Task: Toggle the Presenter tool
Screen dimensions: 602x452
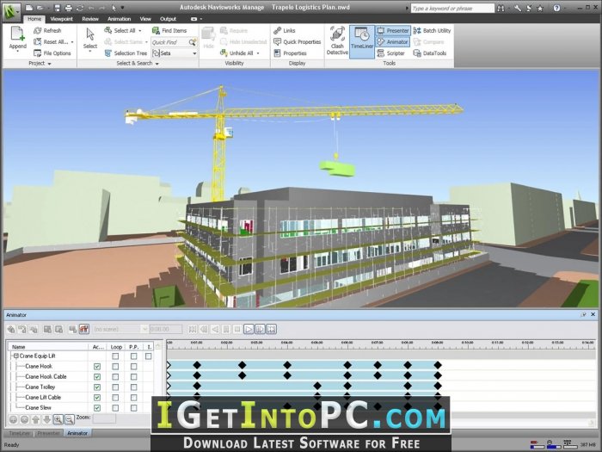Action: click(393, 30)
